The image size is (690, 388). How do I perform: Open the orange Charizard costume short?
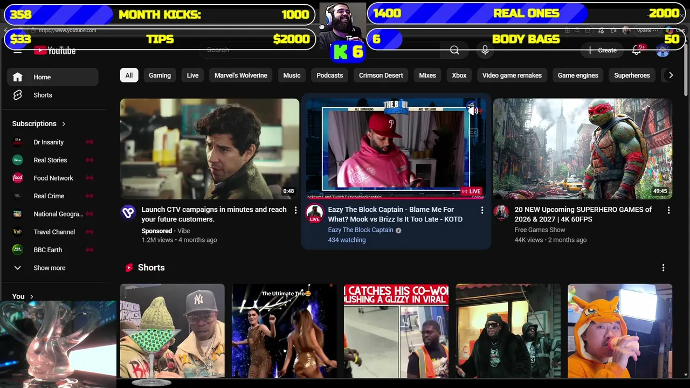point(620,331)
